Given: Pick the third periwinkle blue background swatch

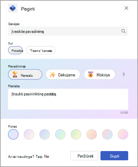Looking at the screenshot, I should click(x=45, y=134).
